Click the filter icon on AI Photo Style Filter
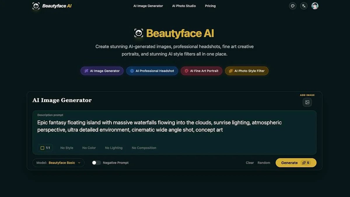 (x=230, y=71)
